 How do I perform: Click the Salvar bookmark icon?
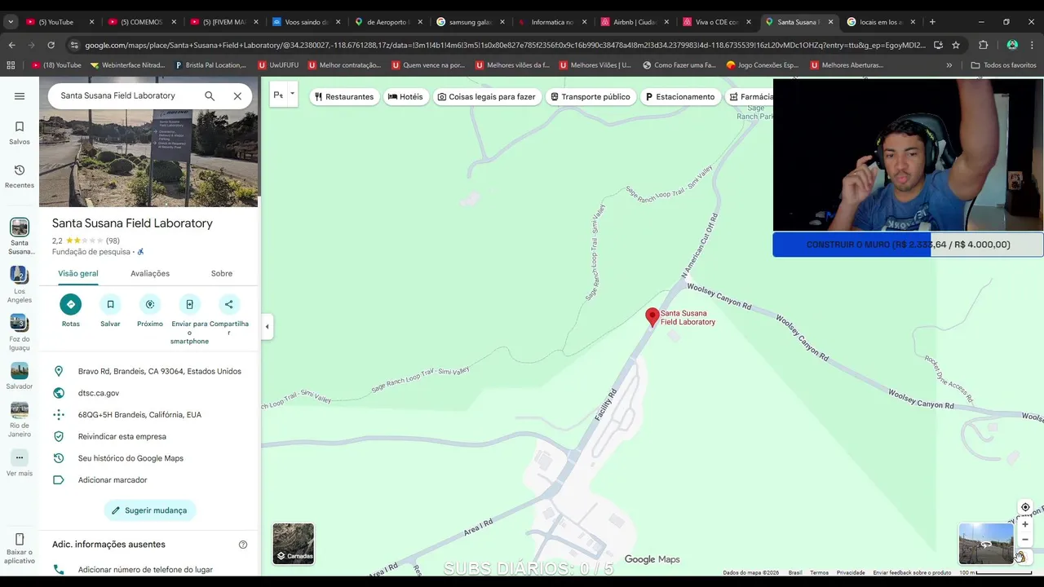(x=110, y=304)
